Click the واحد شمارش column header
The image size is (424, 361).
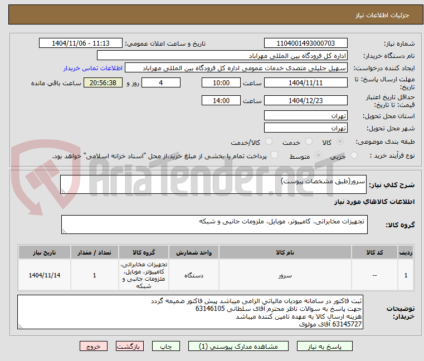point(193,252)
